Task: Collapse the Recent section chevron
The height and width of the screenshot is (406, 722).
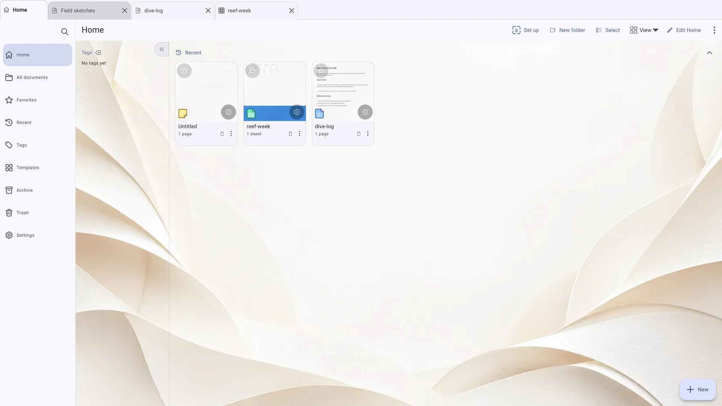Action: pyautogui.click(x=710, y=53)
